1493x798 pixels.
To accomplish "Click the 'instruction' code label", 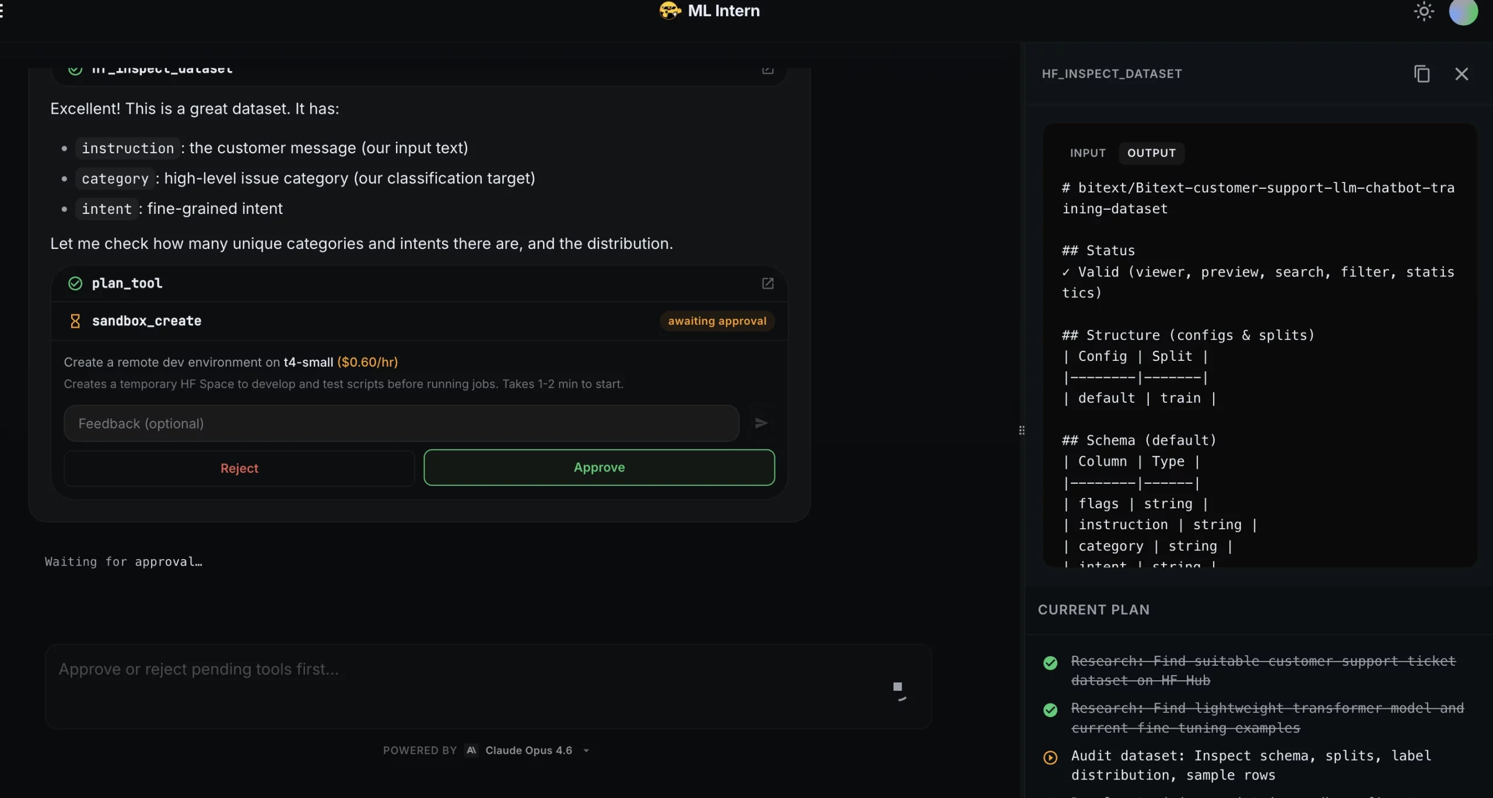I will pyautogui.click(x=128, y=149).
